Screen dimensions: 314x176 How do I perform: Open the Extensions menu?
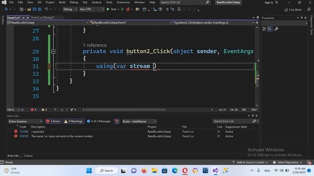click(123, 2)
